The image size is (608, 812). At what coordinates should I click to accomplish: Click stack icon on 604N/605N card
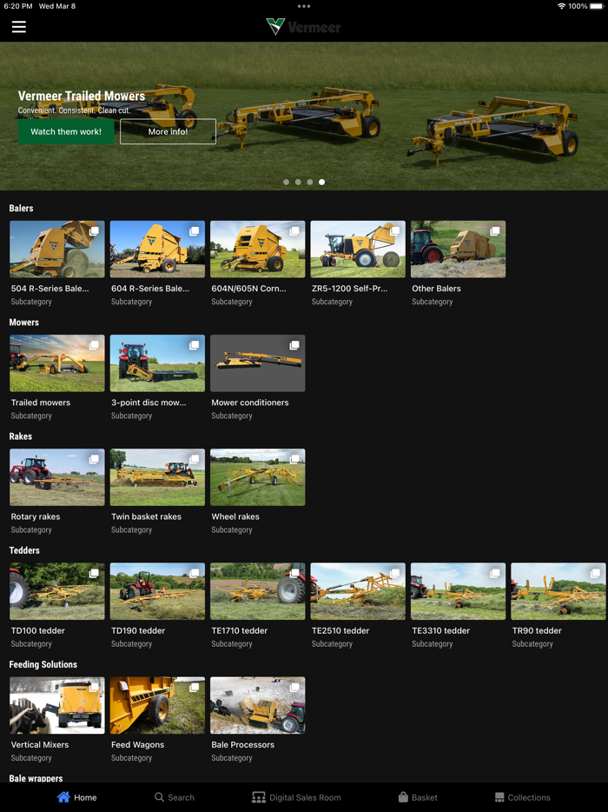[294, 231]
